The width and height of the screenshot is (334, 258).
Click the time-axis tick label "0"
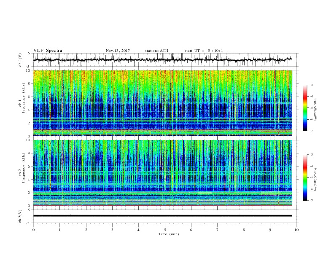pos(33,230)
